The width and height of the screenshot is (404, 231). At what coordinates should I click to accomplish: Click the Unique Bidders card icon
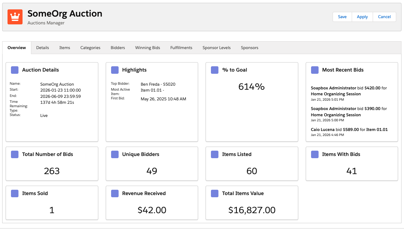(x=115, y=154)
